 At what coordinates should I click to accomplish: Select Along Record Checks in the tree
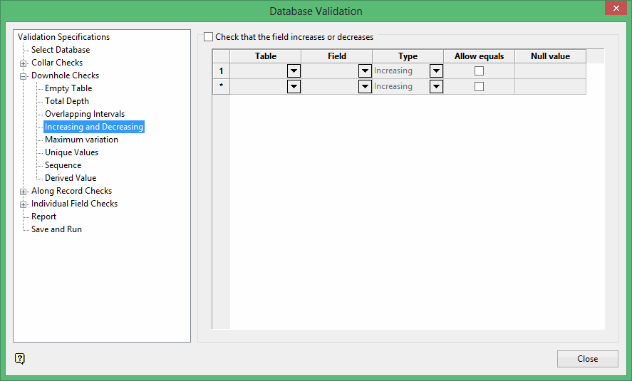[71, 191]
